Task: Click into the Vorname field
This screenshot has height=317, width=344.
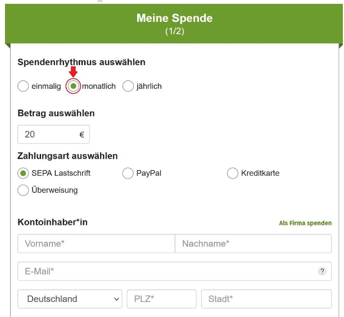Action: pos(96,243)
